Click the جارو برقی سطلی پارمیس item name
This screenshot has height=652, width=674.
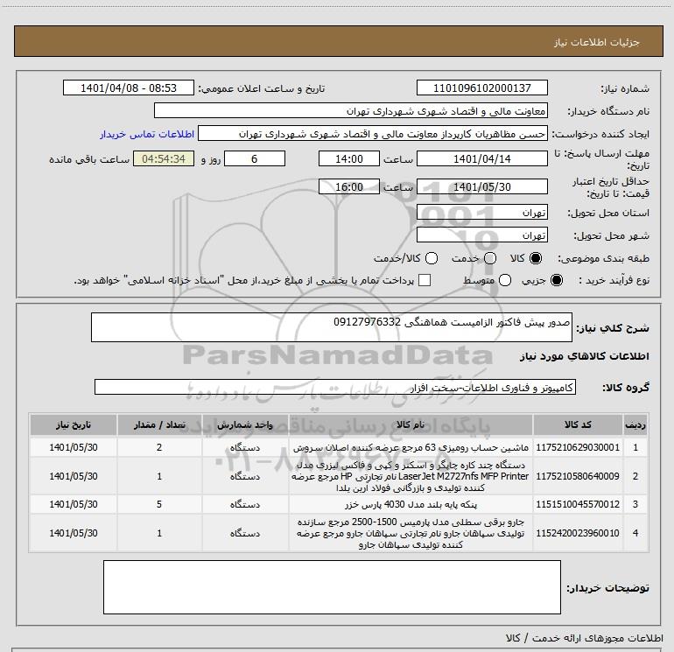pyautogui.click(x=411, y=533)
